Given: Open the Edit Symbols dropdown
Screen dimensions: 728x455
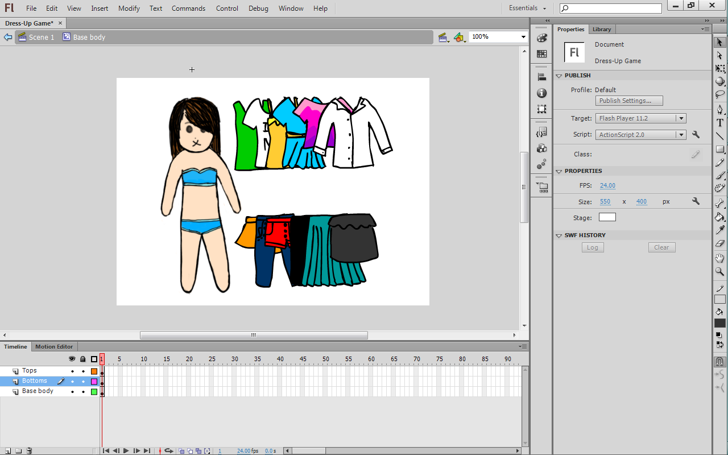Looking at the screenshot, I should [460, 38].
